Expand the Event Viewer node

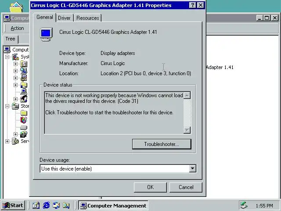(x=16, y=64)
